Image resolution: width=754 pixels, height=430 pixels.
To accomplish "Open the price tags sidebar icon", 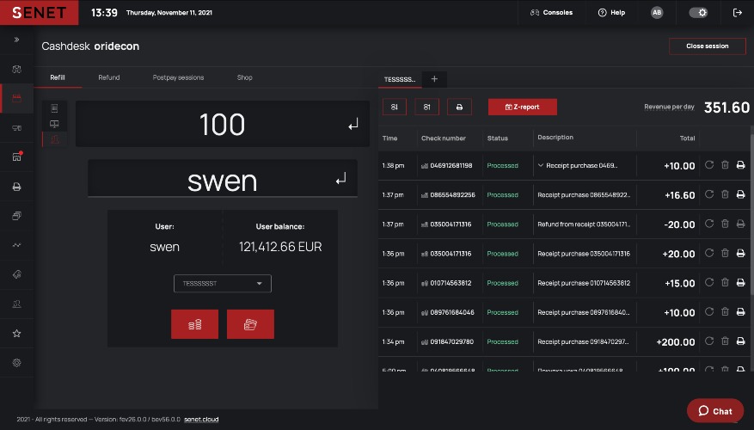I will [x=17, y=274].
